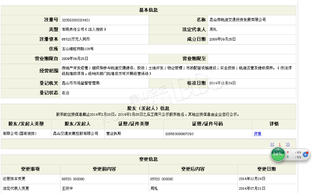This screenshot has width=323, height=193.
Task: Click shareholder type 有限公司(国有独资)
Action: (x=19, y=133)
